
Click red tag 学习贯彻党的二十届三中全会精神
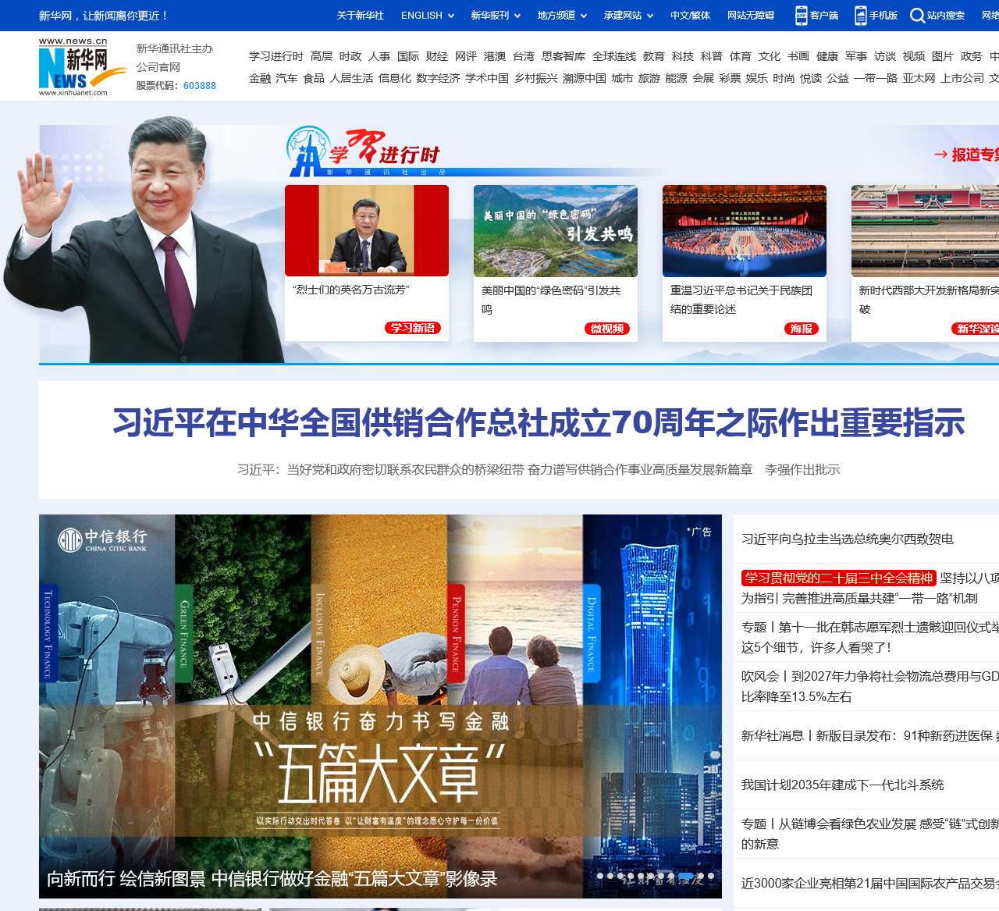[839, 578]
